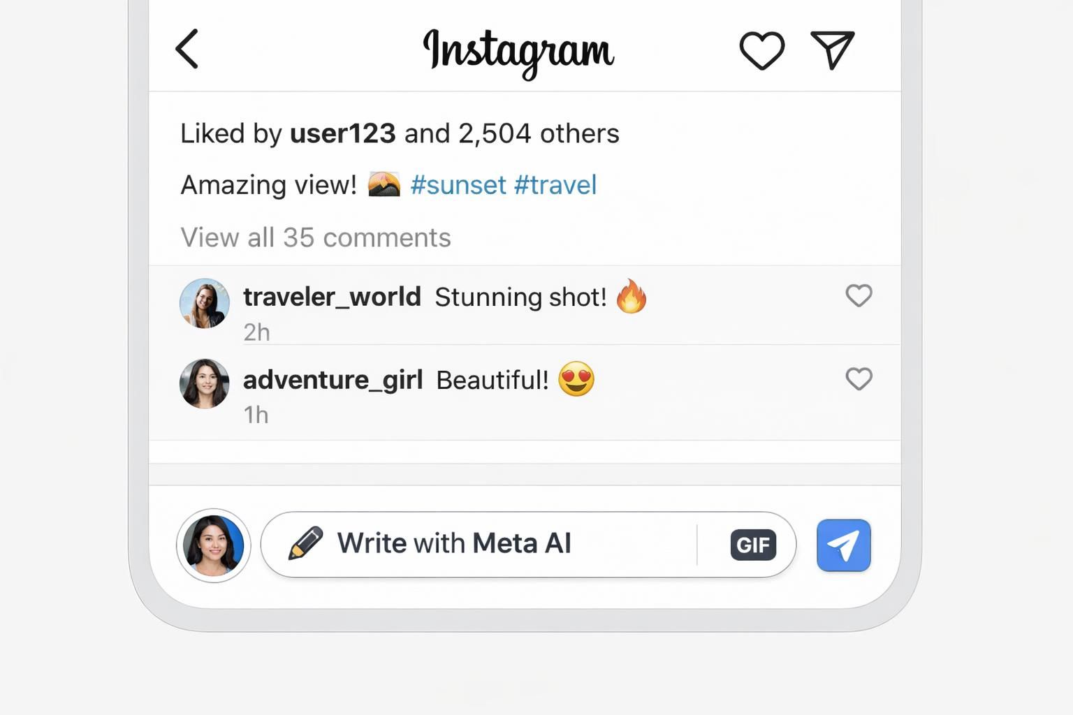Viewport: 1073px width, 715px height.
Task: Open the pencil icon in the comment box
Action: pyautogui.click(x=305, y=543)
